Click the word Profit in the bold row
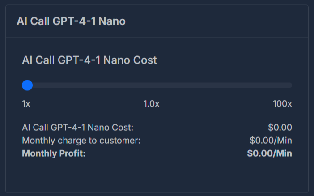Screen dimensions: 314x196 tap(72, 153)
